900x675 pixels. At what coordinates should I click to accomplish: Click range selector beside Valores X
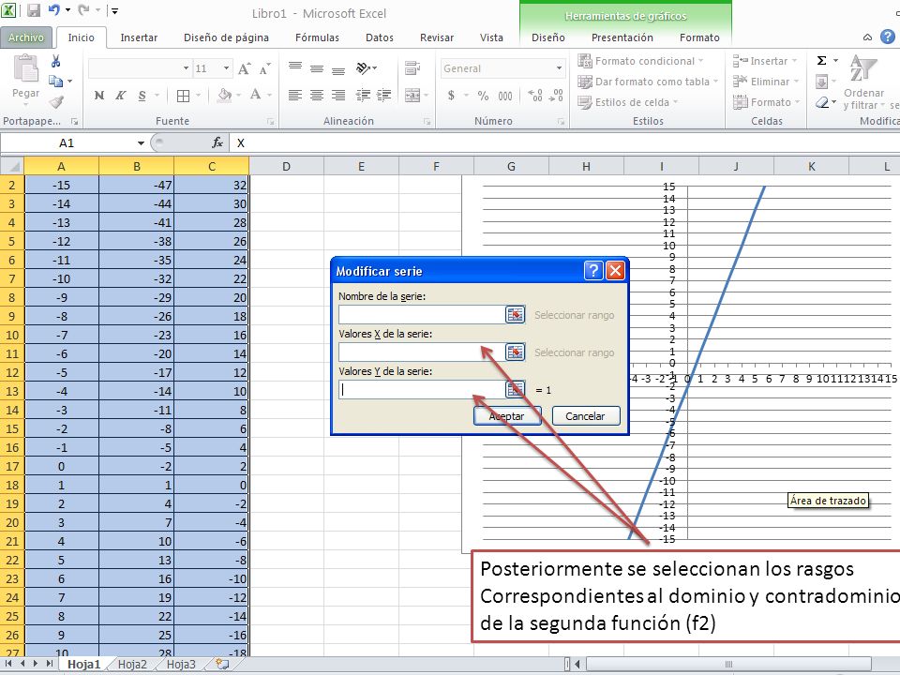pyautogui.click(x=515, y=352)
